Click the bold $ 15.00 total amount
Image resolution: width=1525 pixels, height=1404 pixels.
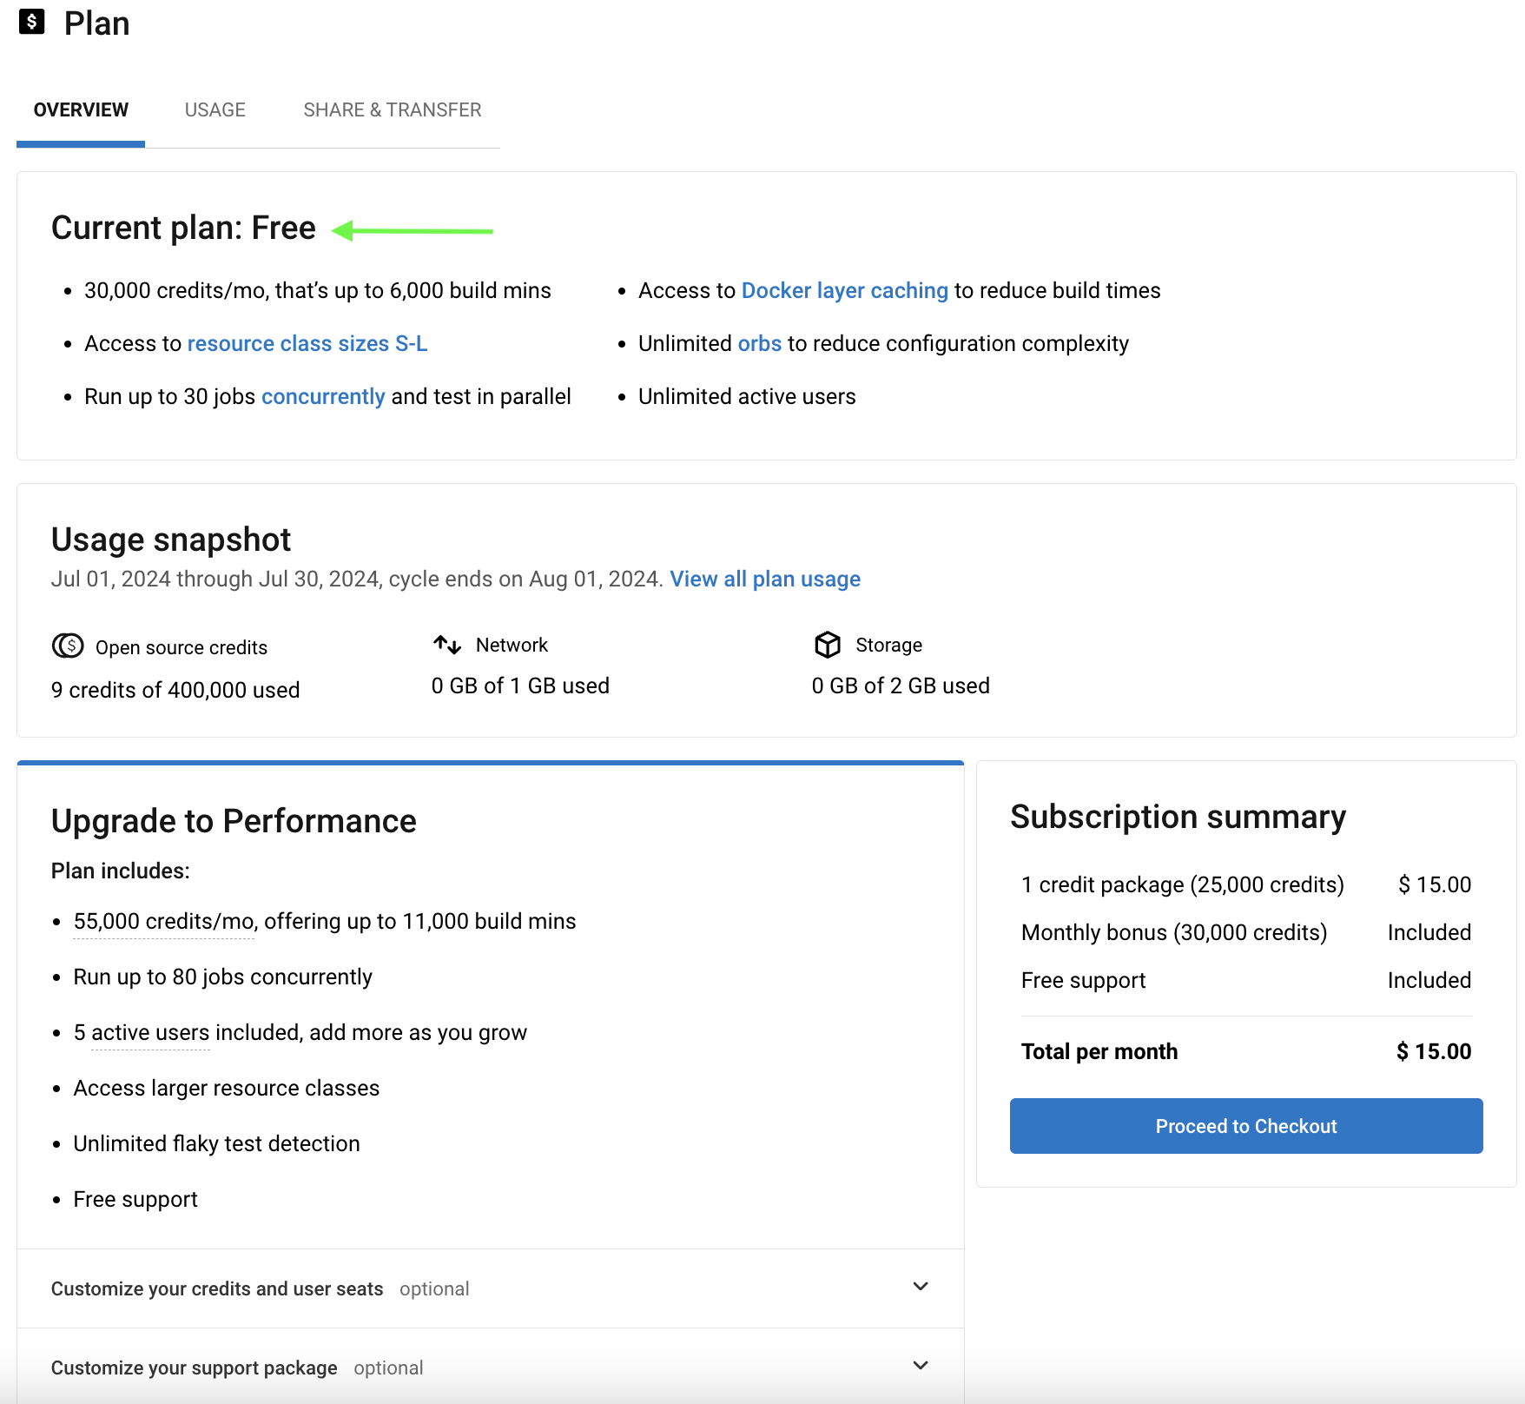tap(1434, 1052)
